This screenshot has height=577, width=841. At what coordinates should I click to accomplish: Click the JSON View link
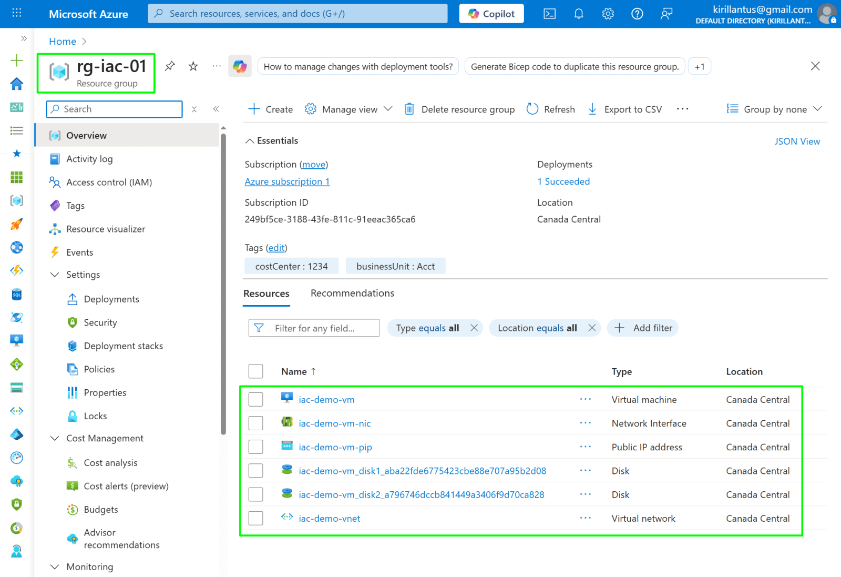tap(797, 141)
